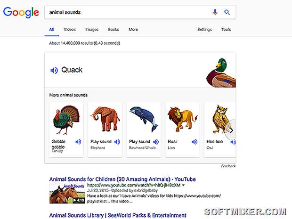The width and height of the screenshot is (292, 219).
Task: Play the Bowhead Whale sound speaker
Action: tap(156, 142)
